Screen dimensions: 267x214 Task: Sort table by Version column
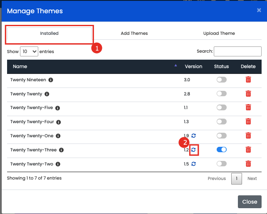[x=194, y=67]
